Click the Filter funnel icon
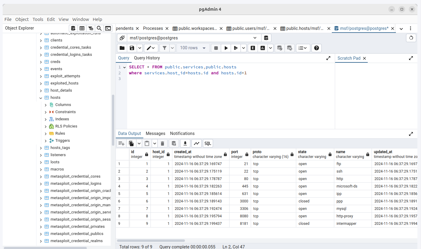The image size is (421, 249). point(164,48)
